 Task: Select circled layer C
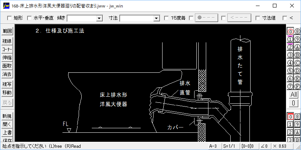click(297, 63)
